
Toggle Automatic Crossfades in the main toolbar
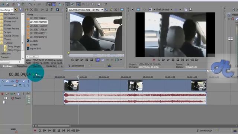[54, 4]
